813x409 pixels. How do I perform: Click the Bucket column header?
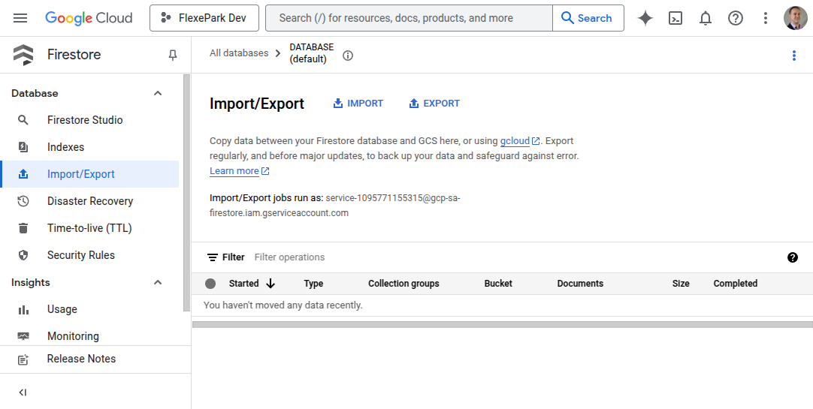tap(498, 284)
